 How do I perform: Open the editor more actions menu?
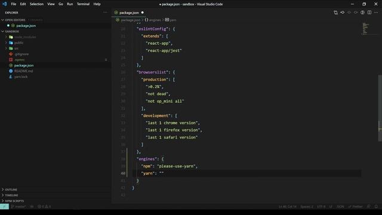click(x=376, y=13)
